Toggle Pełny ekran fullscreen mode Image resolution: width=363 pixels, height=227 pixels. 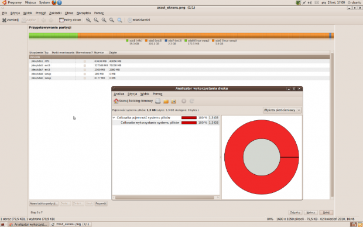point(70,20)
